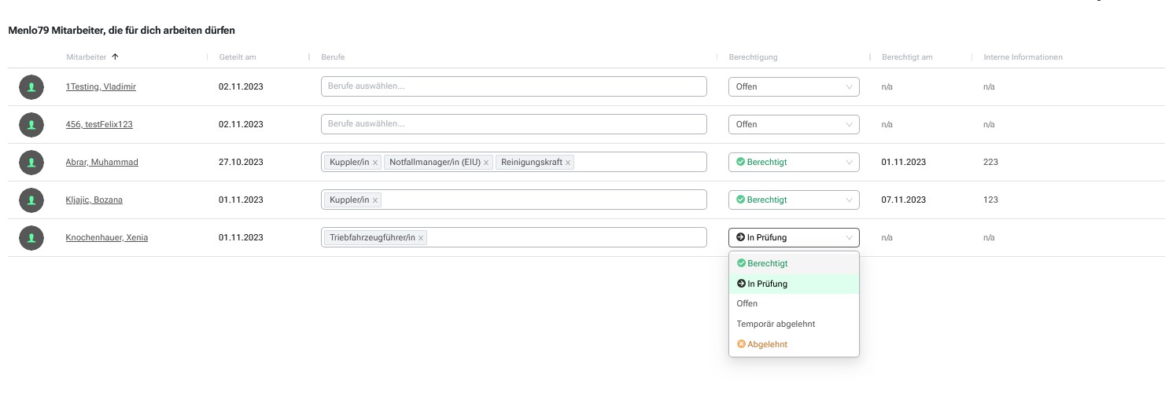1165x414 pixels.
Task: Open employee link 456, testFelix123
Action: (x=99, y=124)
